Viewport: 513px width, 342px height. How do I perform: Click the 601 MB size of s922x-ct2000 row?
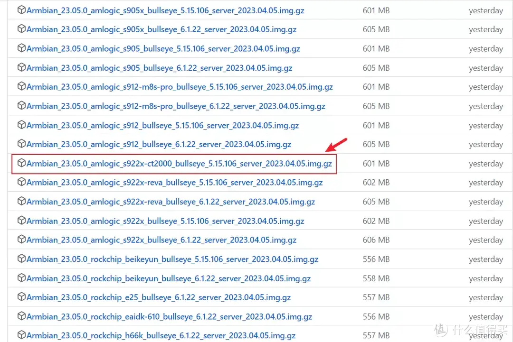coord(376,164)
